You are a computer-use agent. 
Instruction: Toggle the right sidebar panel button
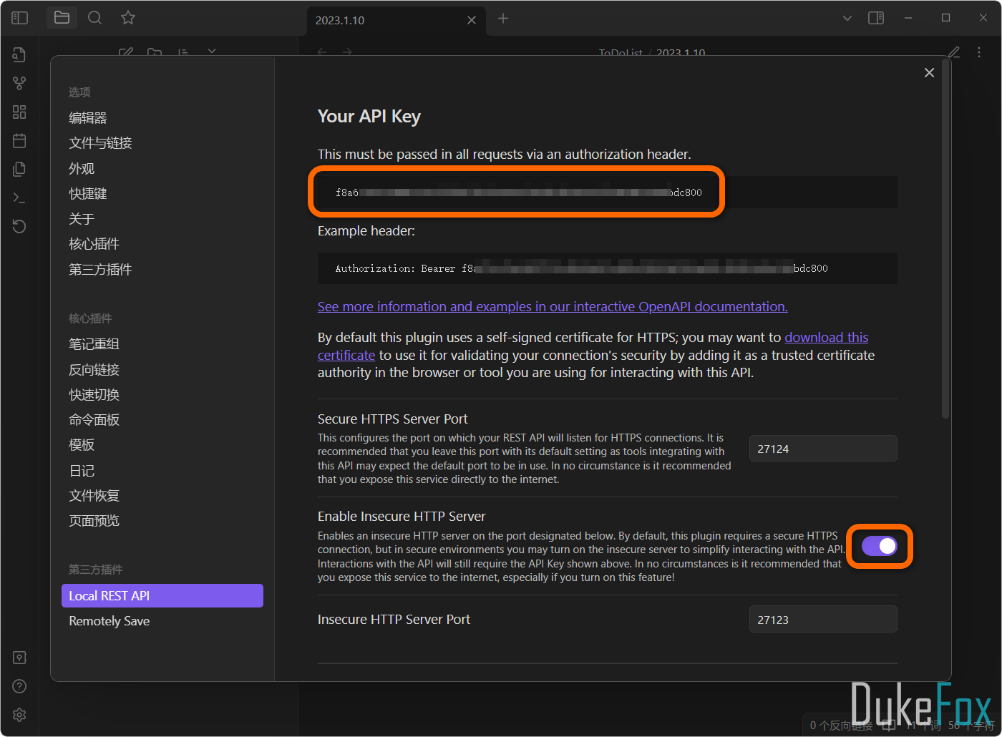[876, 18]
